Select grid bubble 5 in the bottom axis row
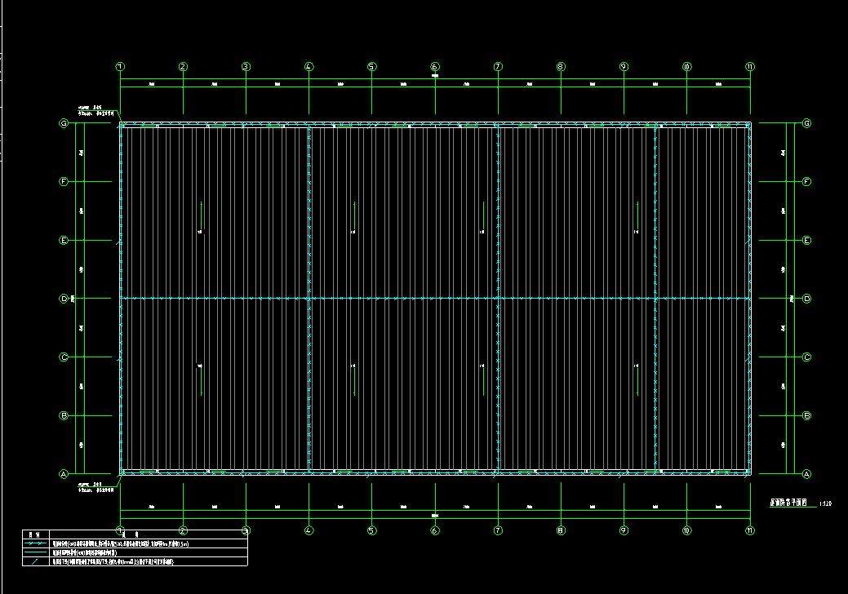This screenshot has height=594, width=848. pyautogui.click(x=372, y=530)
